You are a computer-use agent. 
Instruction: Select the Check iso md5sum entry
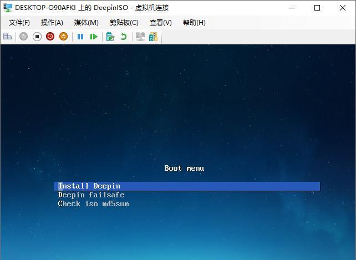click(x=93, y=203)
